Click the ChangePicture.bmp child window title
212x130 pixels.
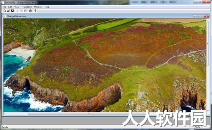[17, 16]
